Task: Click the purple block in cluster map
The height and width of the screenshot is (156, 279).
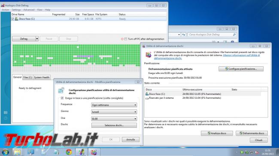Action: [x=85, y=56]
